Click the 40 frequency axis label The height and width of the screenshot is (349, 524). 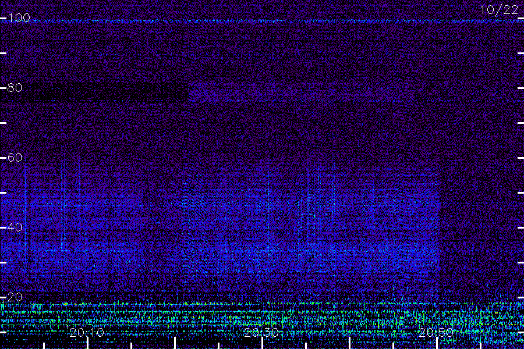15,227
